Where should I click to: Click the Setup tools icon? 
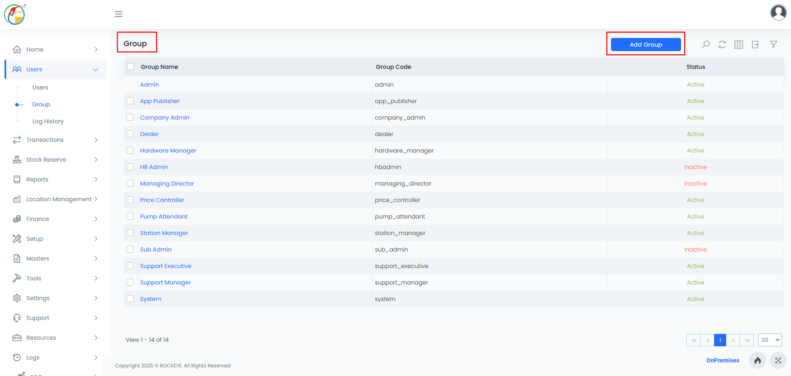click(17, 239)
